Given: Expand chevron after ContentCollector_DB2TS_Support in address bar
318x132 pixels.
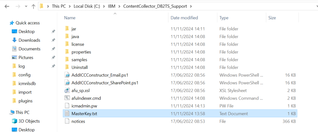Looking at the screenshot, I should [x=191, y=6].
